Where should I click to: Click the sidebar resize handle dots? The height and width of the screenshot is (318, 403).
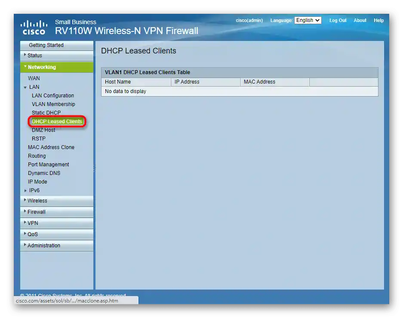pos(94,168)
